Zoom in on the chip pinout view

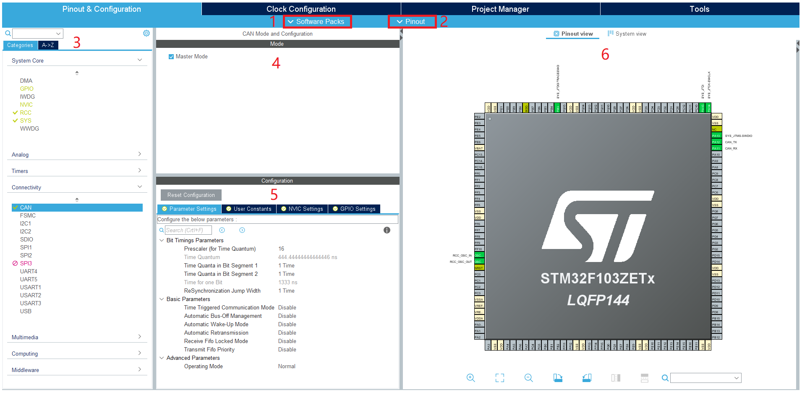pos(470,378)
